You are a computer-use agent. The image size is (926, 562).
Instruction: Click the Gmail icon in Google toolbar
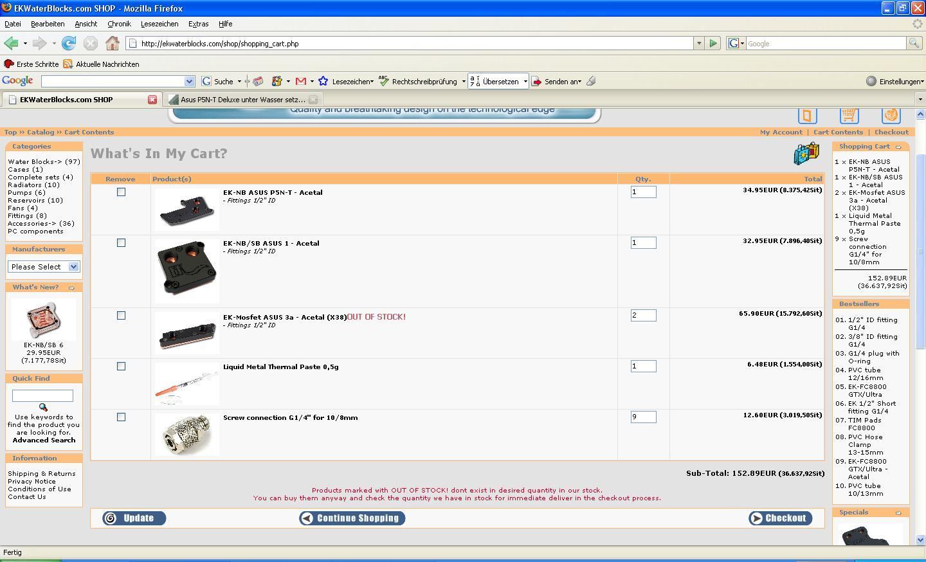point(300,82)
